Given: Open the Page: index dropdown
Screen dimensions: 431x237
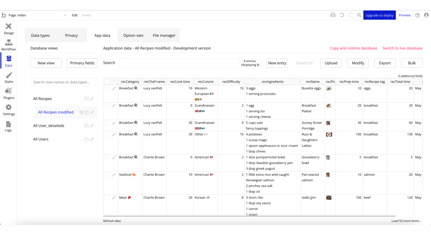Looking at the screenshot, I should coord(37,15).
